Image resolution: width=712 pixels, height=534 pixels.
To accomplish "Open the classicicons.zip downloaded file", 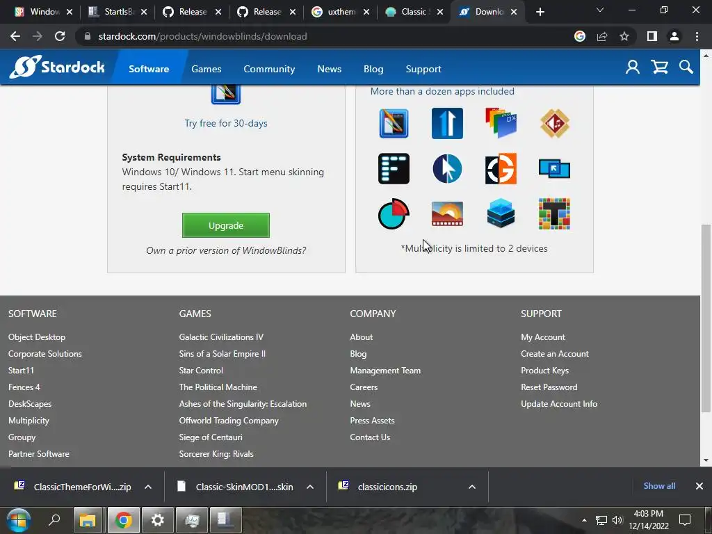I will click(x=387, y=487).
